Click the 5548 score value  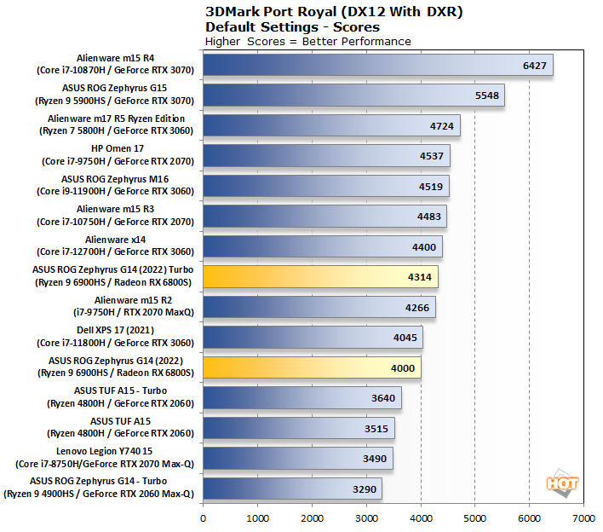(487, 95)
